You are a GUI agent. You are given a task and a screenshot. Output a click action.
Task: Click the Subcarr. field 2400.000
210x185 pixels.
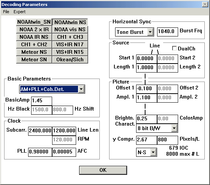pos(40,131)
